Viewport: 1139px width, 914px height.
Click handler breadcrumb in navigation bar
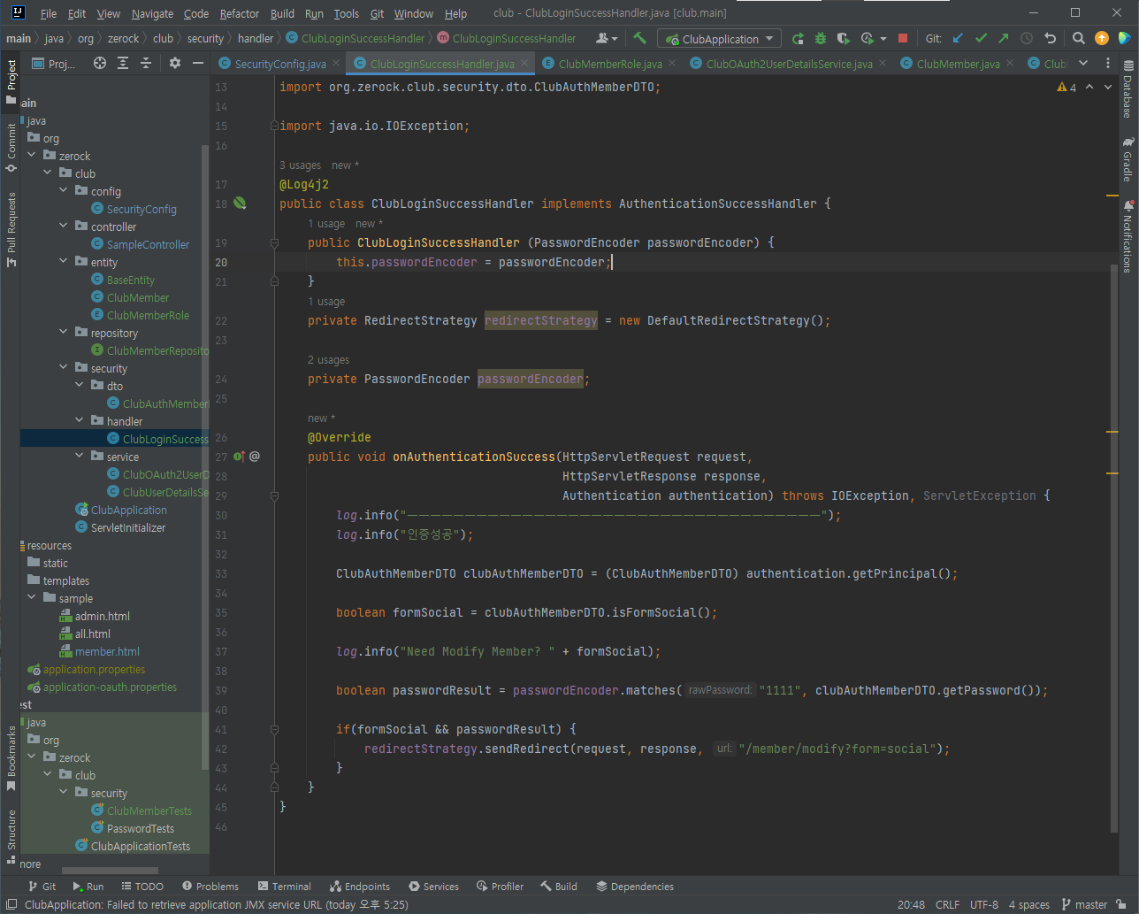(x=256, y=38)
